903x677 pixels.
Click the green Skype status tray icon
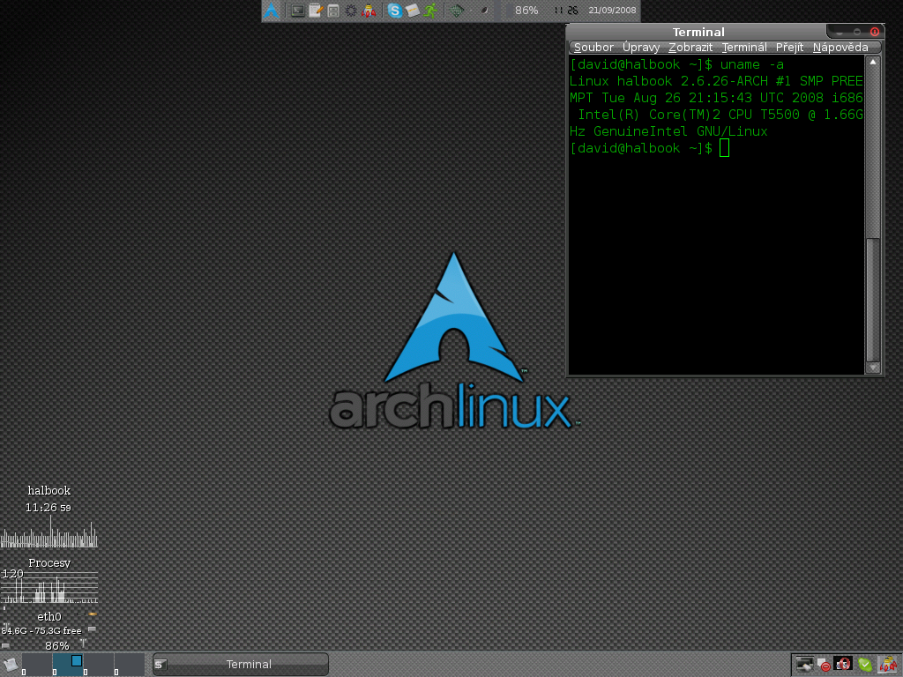[x=865, y=665]
